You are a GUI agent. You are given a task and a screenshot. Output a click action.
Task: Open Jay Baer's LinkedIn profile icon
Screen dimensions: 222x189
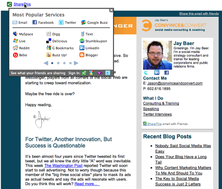[x=157, y=73]
